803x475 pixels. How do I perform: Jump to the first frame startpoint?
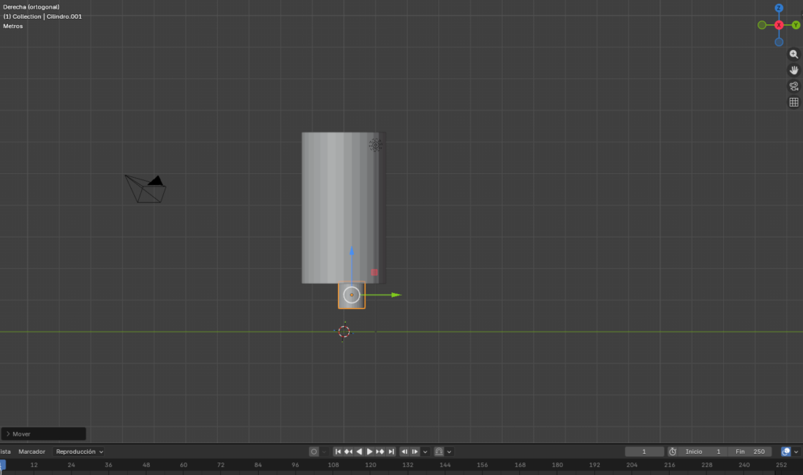click(x=338, y=451)
